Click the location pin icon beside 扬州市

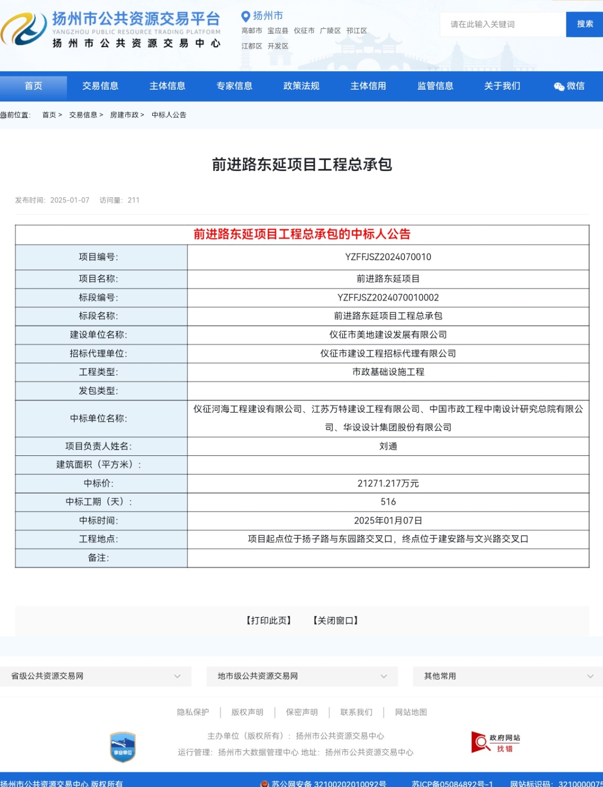point(245,16)
